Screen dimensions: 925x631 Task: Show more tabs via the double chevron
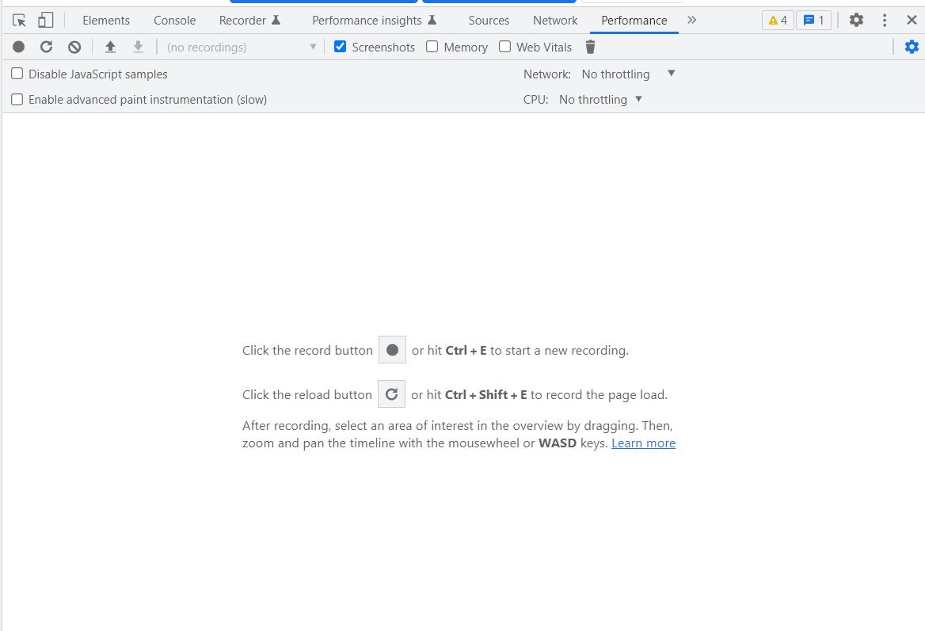[691, 21]
